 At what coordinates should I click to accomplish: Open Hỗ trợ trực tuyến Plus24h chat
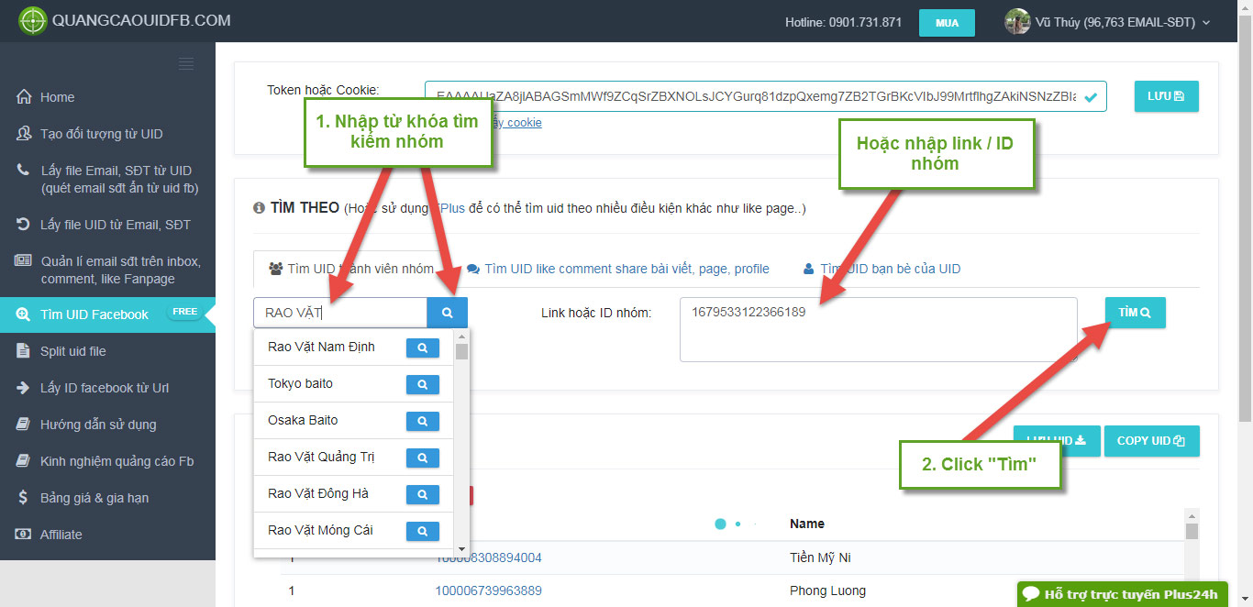click(x=1122, y=594)
